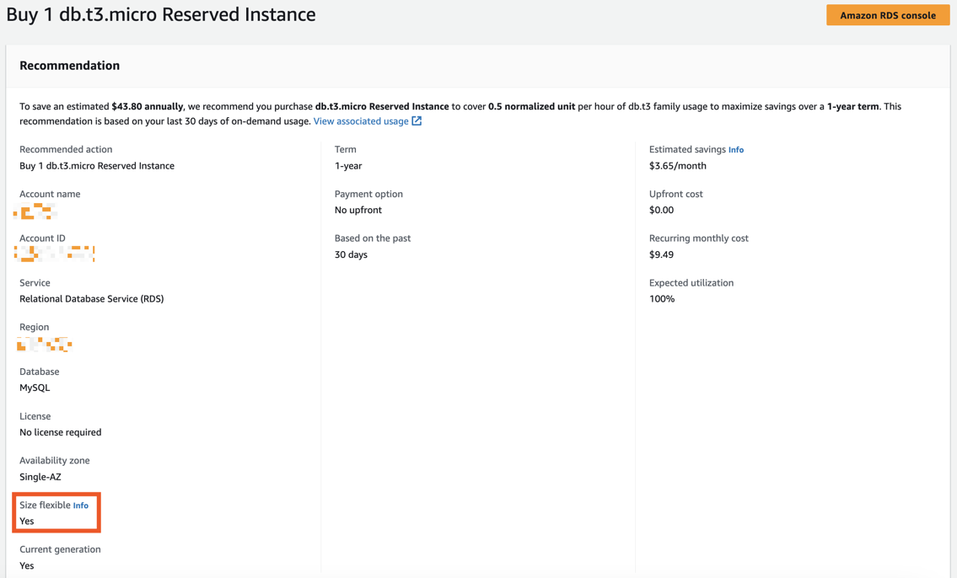This screenshot has height=578, width=957.
Task: Click the View associated usage link
Action: (x=361, y=121)
